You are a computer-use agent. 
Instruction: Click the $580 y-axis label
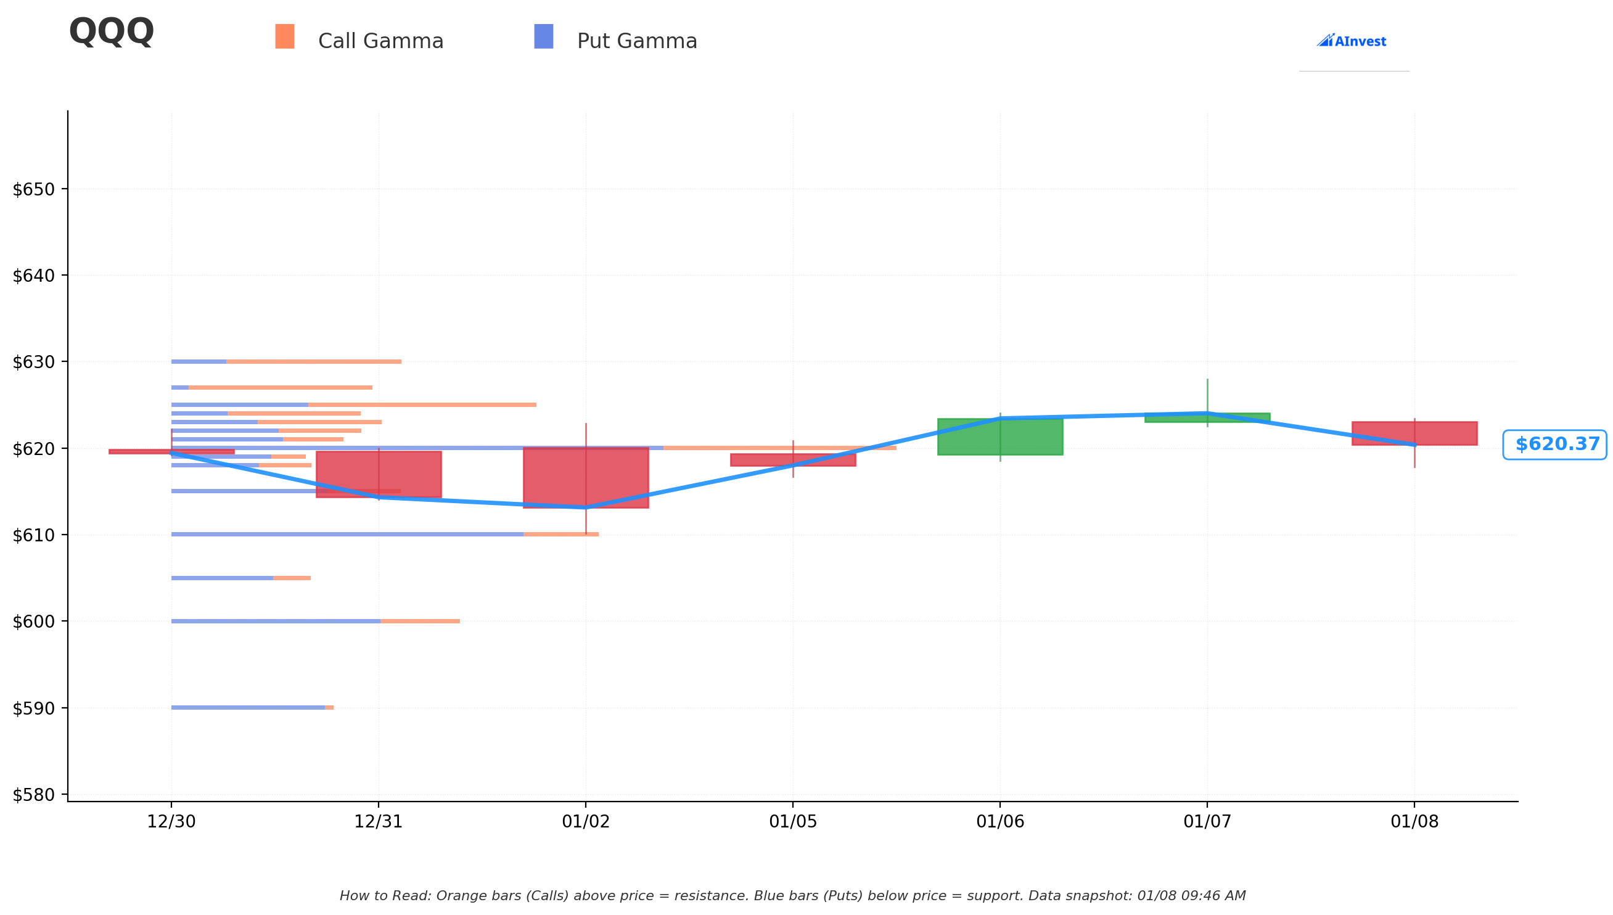pyautogui.click(x=33, y=795)
